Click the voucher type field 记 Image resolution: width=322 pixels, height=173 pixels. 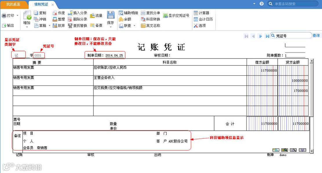click(19, 55)
